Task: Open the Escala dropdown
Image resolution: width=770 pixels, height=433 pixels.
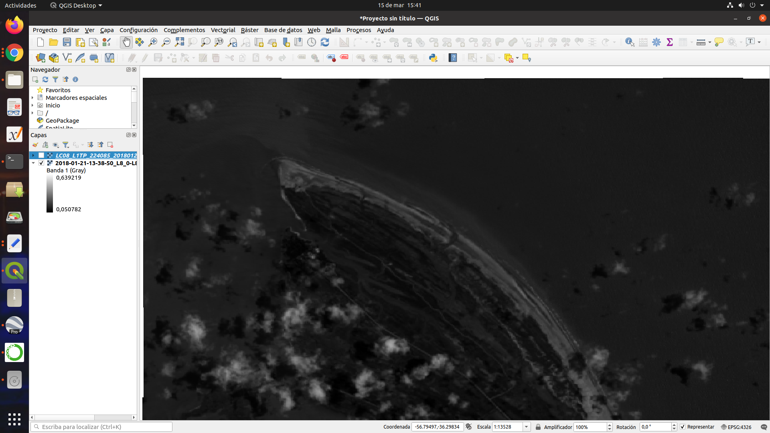Action: click(526, 427)
